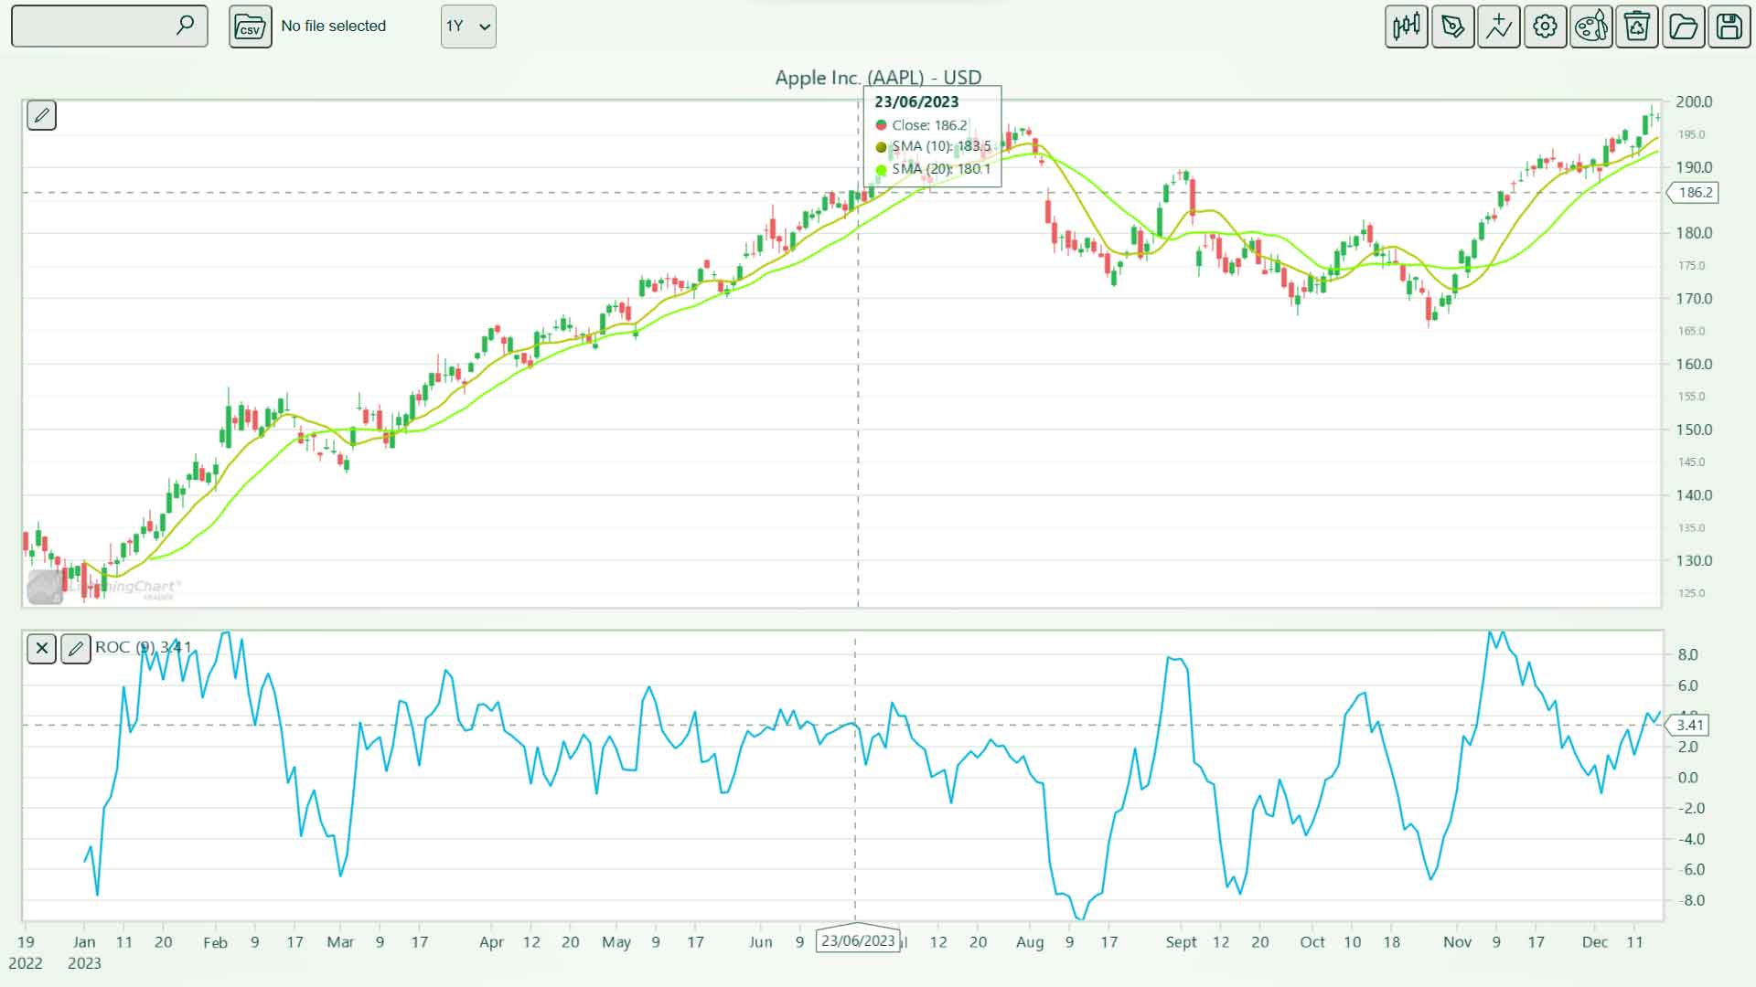Open the color theme palette
Image resolution: width=1756 pixels, height=987 pixels.
click(1591, 26)
